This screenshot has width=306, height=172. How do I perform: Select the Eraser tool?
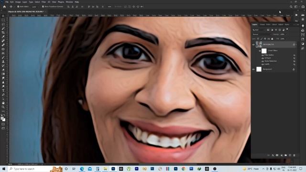3,70
